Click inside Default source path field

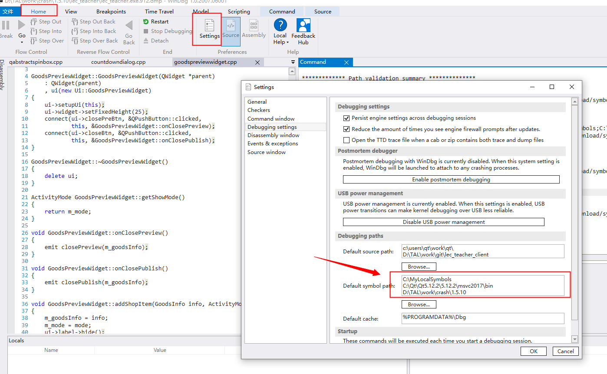point(483,251)
